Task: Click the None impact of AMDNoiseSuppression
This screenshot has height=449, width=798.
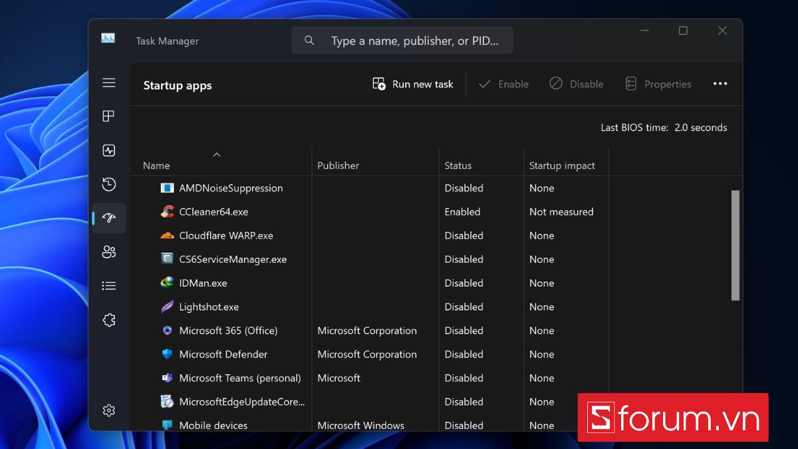Action: click(541, 188)
